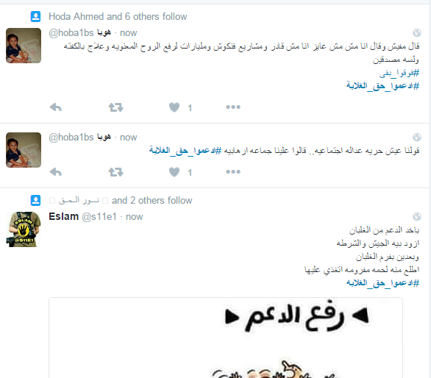Retweet the first hoba1bs tweet
431x378 pixels.
[x=115, y=107]
